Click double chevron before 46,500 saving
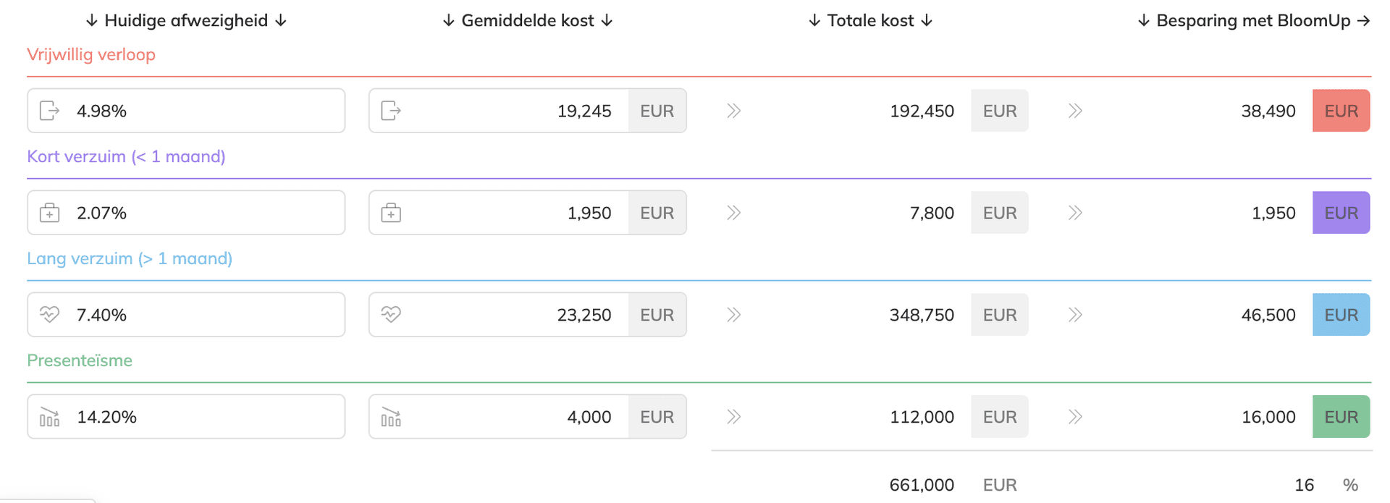The width and height of the screenshot is (1390, 503). (1075, 315)
